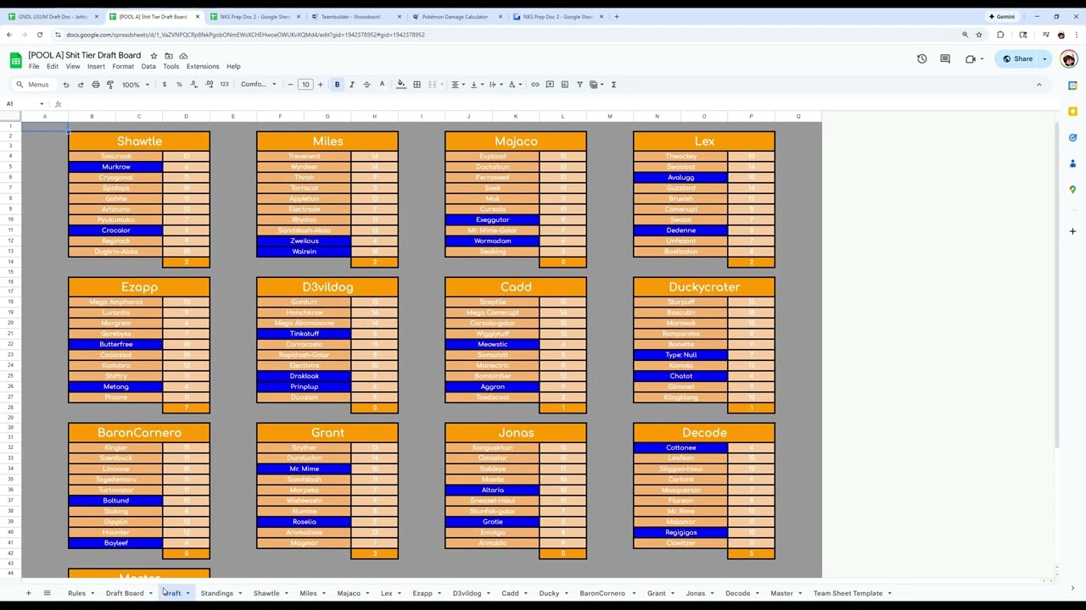Open the File menu

[x=34, y=67]
